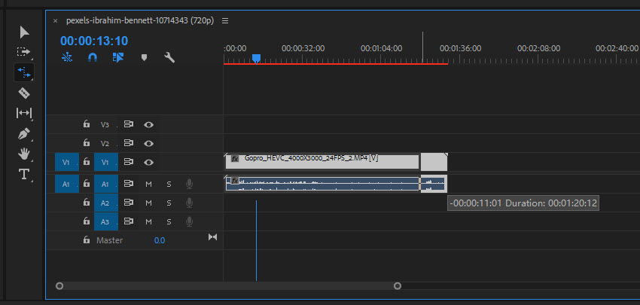Toggle sync lock on A3
The height and width of the screenshot is (305, 640).
(x=129, y=221)
